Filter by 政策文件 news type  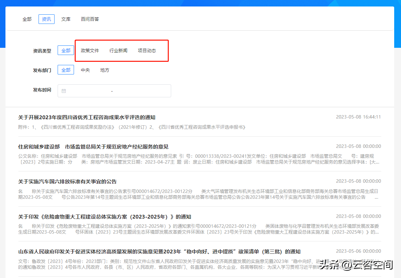pos(90,50)
